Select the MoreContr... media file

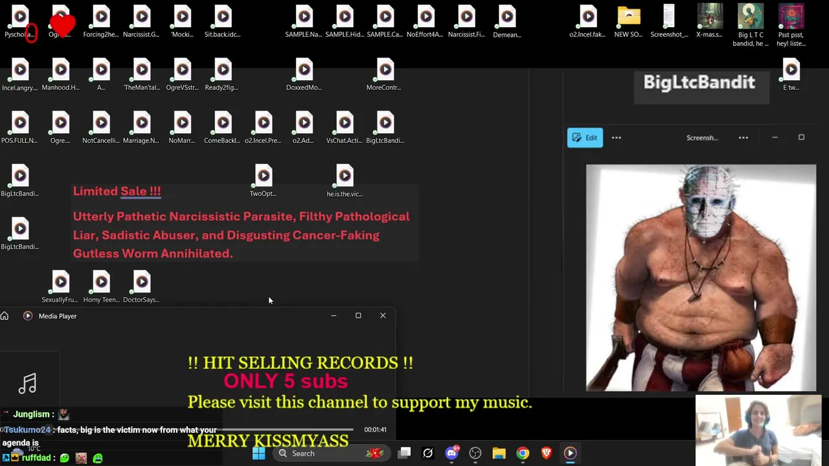(x=385, y=75)
